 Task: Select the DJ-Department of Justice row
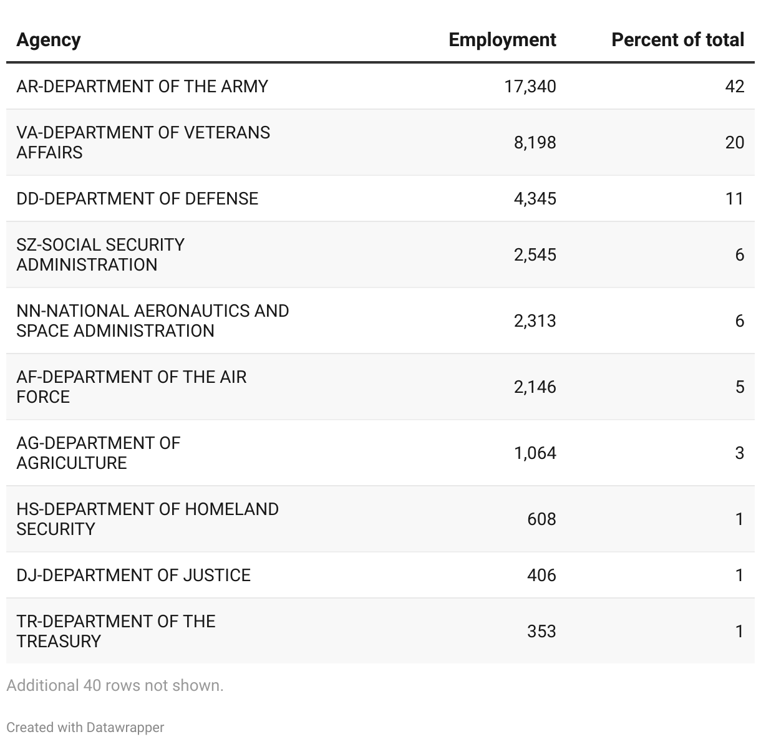pyautogui.click(x=133, y=575)
